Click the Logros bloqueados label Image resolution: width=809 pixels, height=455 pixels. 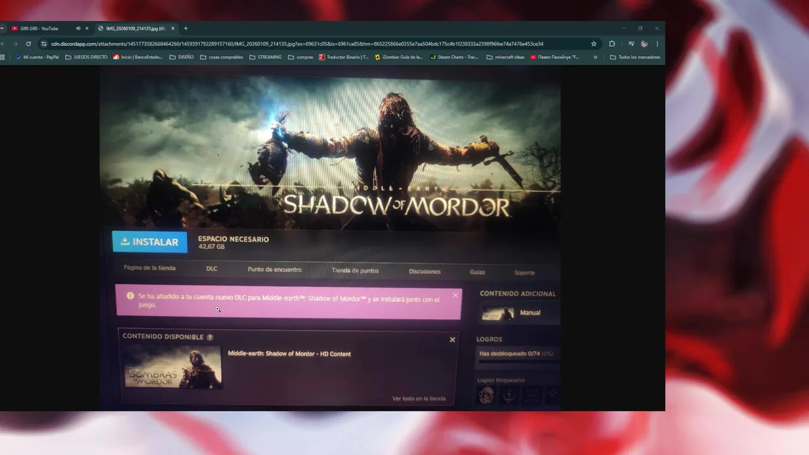click(x=501, y=380)
